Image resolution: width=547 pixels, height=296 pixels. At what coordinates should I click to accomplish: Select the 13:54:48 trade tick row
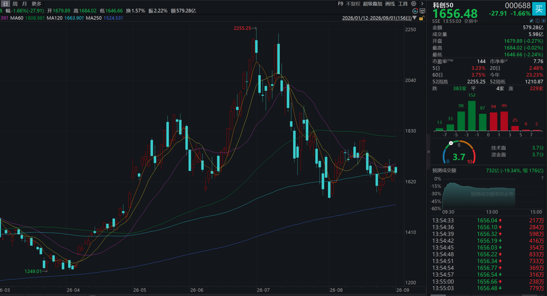488,254
